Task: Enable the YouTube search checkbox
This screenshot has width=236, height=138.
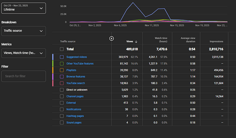Action: pos(62,83)
